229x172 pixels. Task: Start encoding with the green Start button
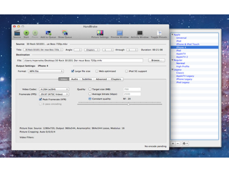pyautogui.click(x=26, y=33)
